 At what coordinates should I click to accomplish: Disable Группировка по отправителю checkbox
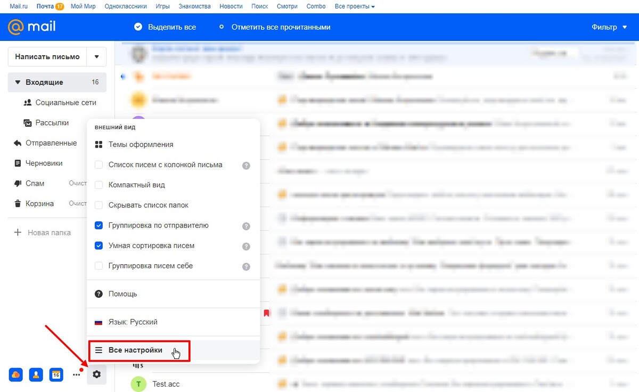coord(99,226)
